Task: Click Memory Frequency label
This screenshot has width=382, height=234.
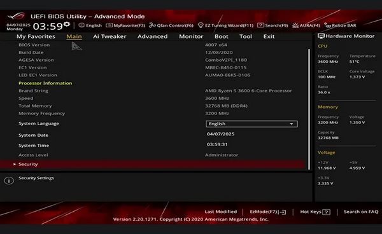Action: click(x=41, y=113)
